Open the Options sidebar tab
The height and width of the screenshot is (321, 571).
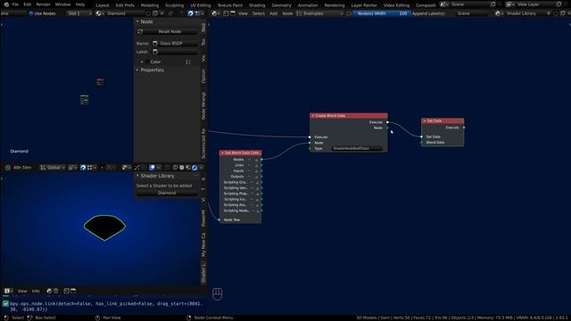203,77
